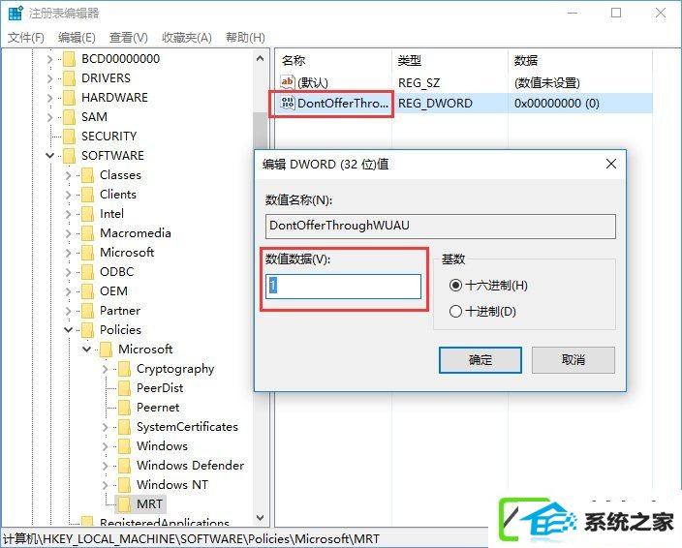Click the Cryptography folder icon

pyautogui.click(x=124, y=369)
